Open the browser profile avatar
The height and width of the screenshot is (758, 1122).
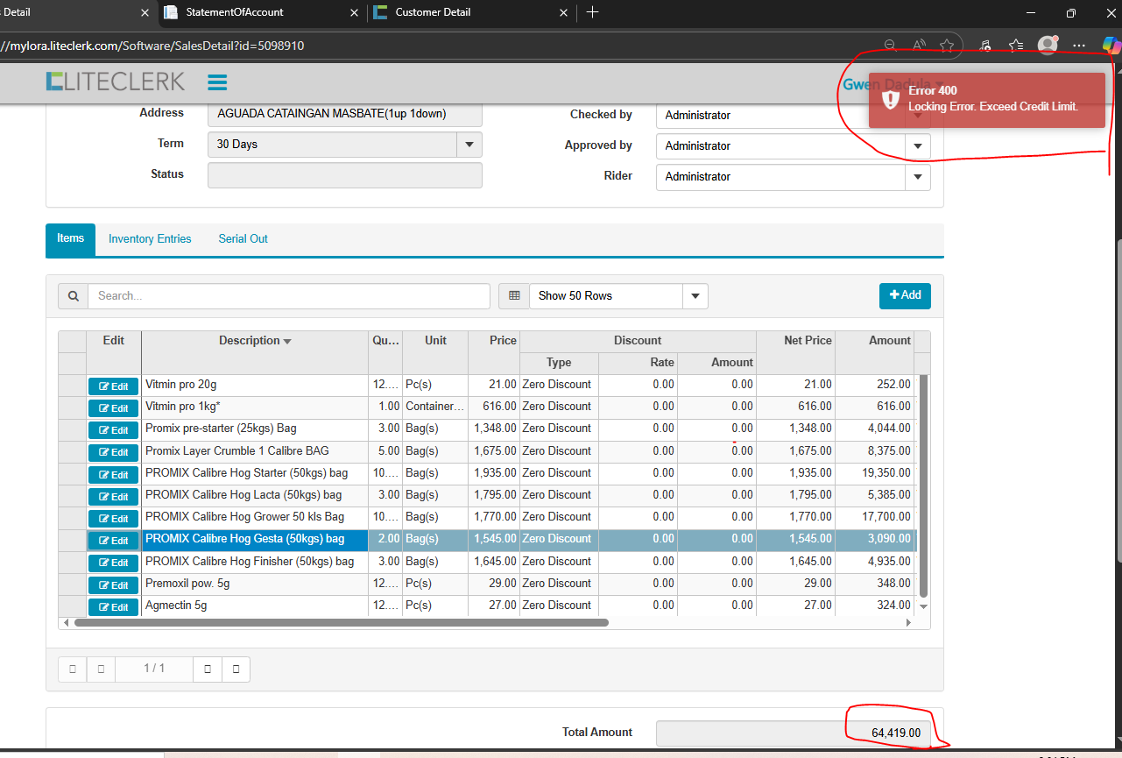[1046, 46]
